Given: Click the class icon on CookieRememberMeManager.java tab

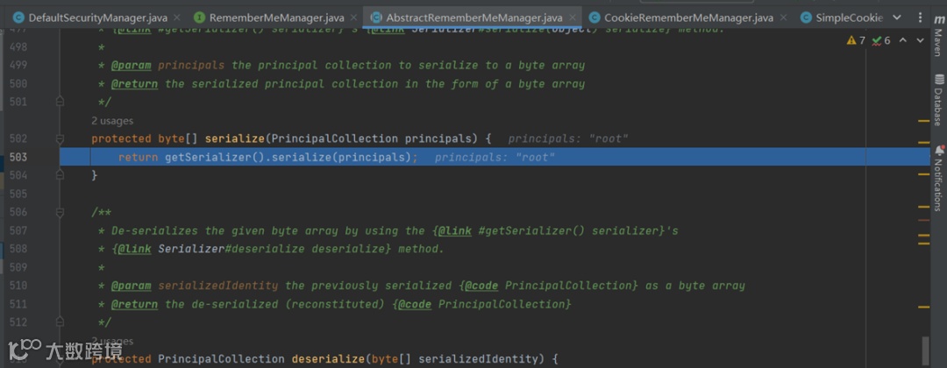Looking at the screenshot, I should pyautogui.click(x=595, y=18).
